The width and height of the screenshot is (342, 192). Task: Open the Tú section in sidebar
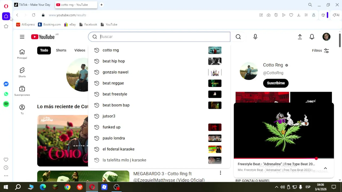22,109
